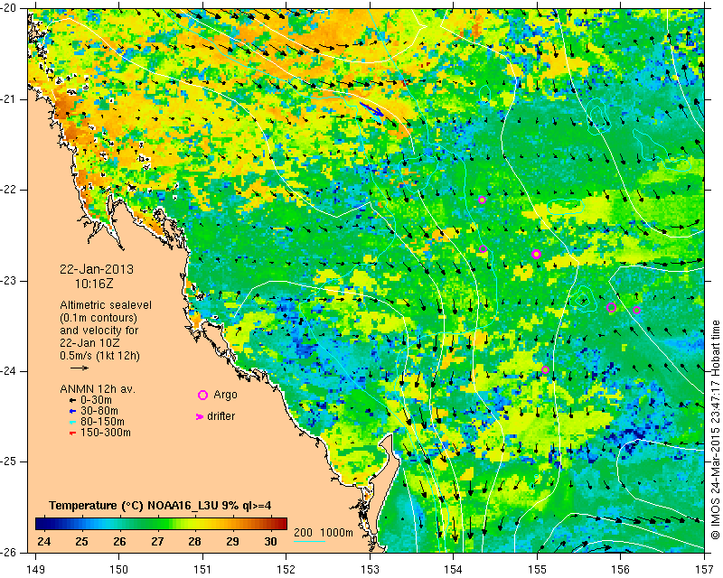This screenshot has height=578, width=723.
Task: Click the cyan 200m isobath legend line
Action: point(309,541)
